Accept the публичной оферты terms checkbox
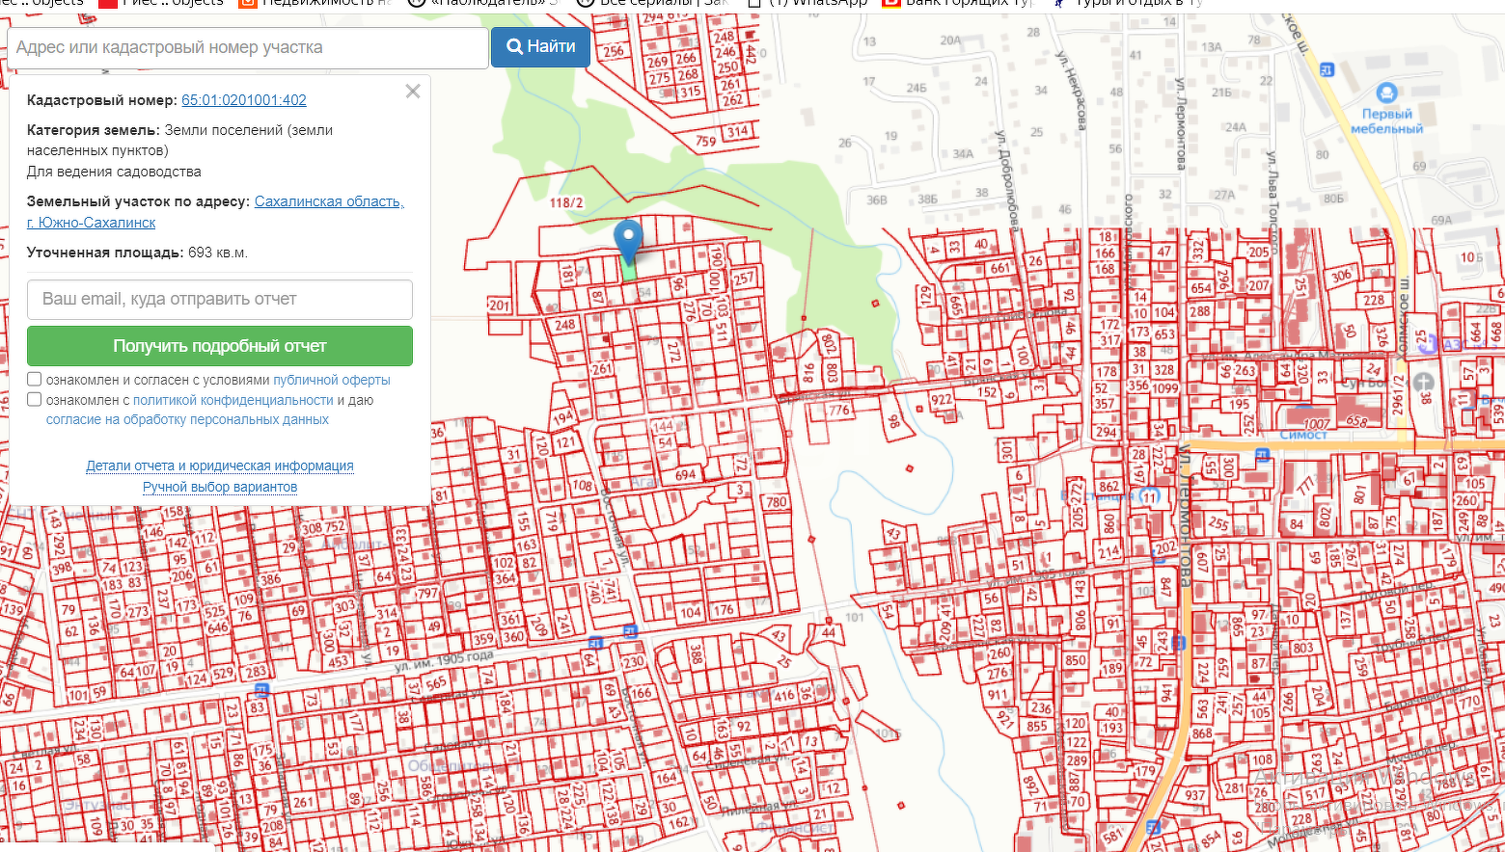The width and height of the screenshot is (1505, 852). click(x=35, y=380)
